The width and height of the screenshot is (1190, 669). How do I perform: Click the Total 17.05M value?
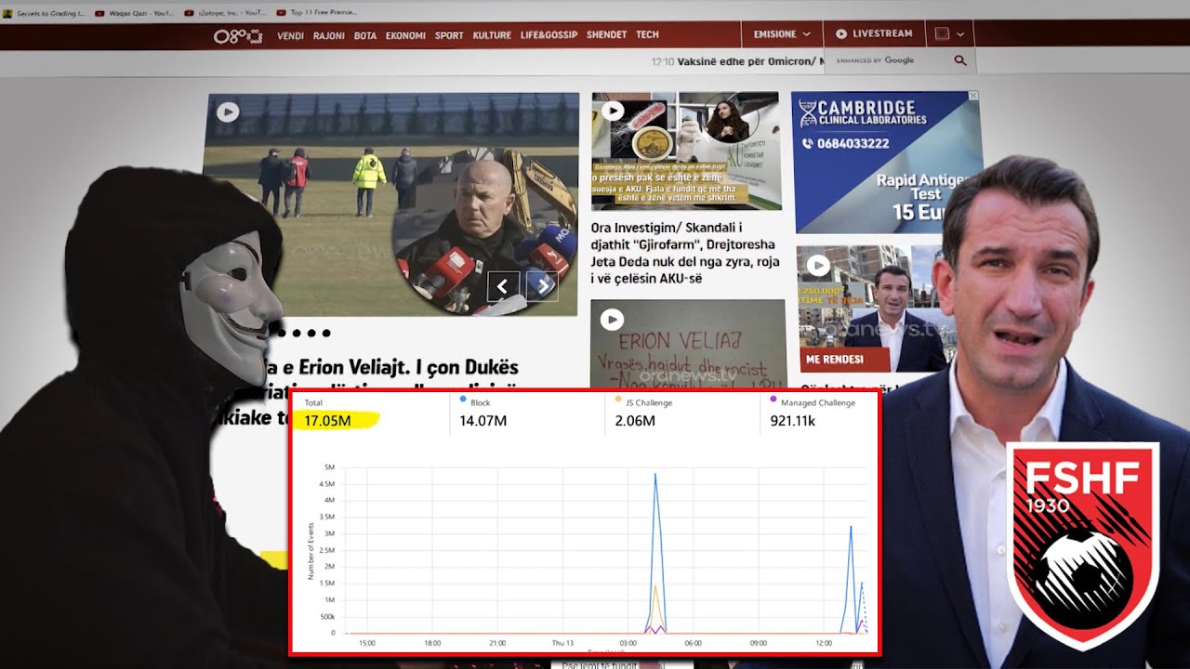[328, 421]
